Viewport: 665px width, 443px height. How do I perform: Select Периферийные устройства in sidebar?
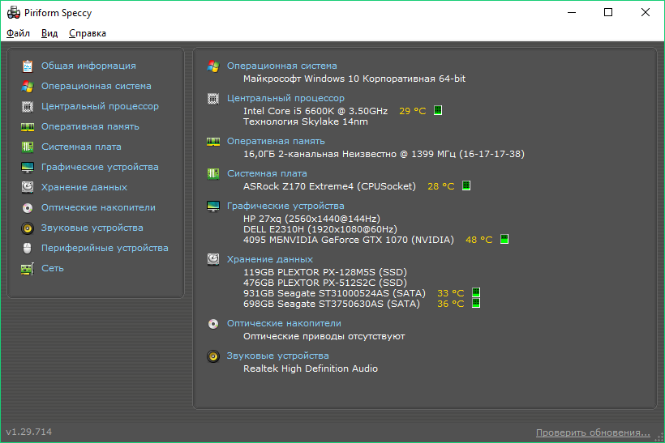coord(105,248)
